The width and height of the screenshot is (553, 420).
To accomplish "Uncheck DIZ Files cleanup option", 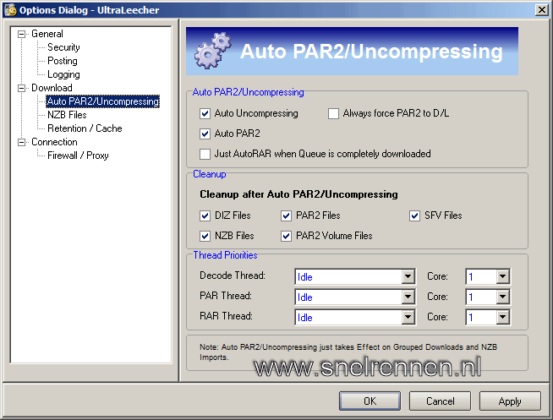I will (205, 215).
